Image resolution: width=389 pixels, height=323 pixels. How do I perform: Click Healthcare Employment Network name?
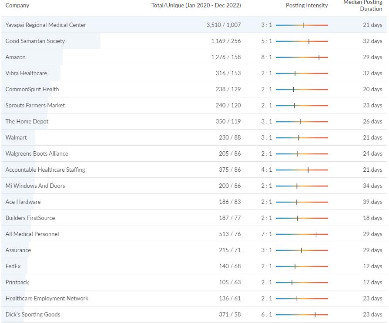[47, 298]
